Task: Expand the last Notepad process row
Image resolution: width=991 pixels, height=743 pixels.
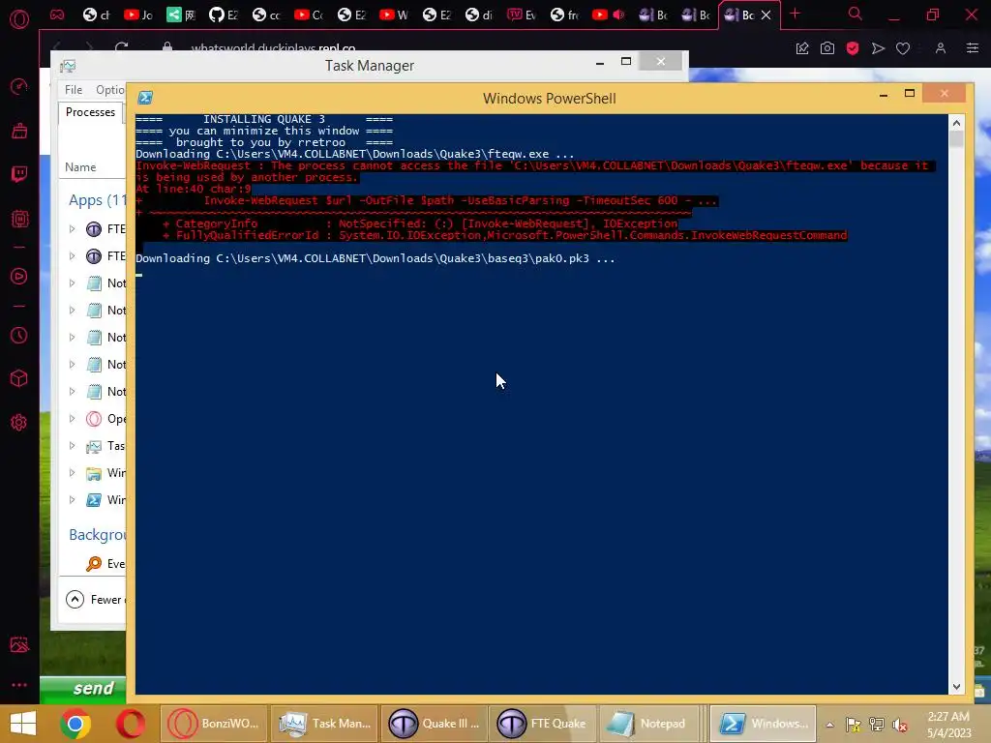Action: click(x=72, y=392)
